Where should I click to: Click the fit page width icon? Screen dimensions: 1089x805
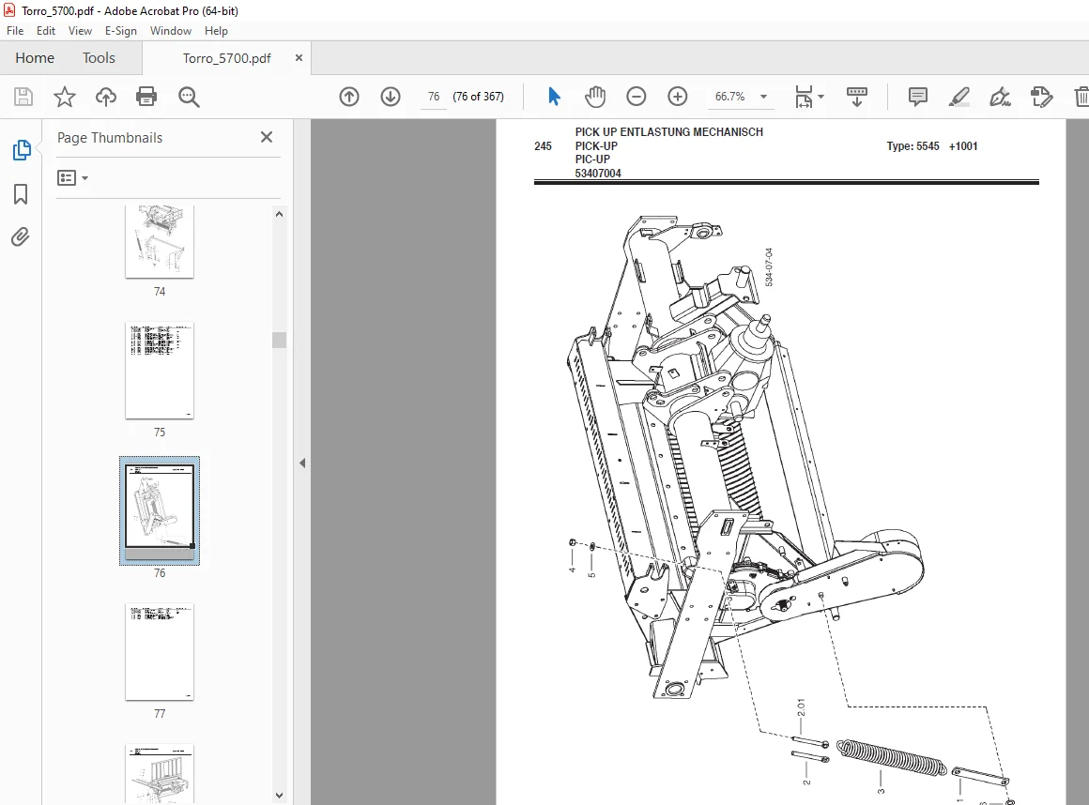[804, 97]
